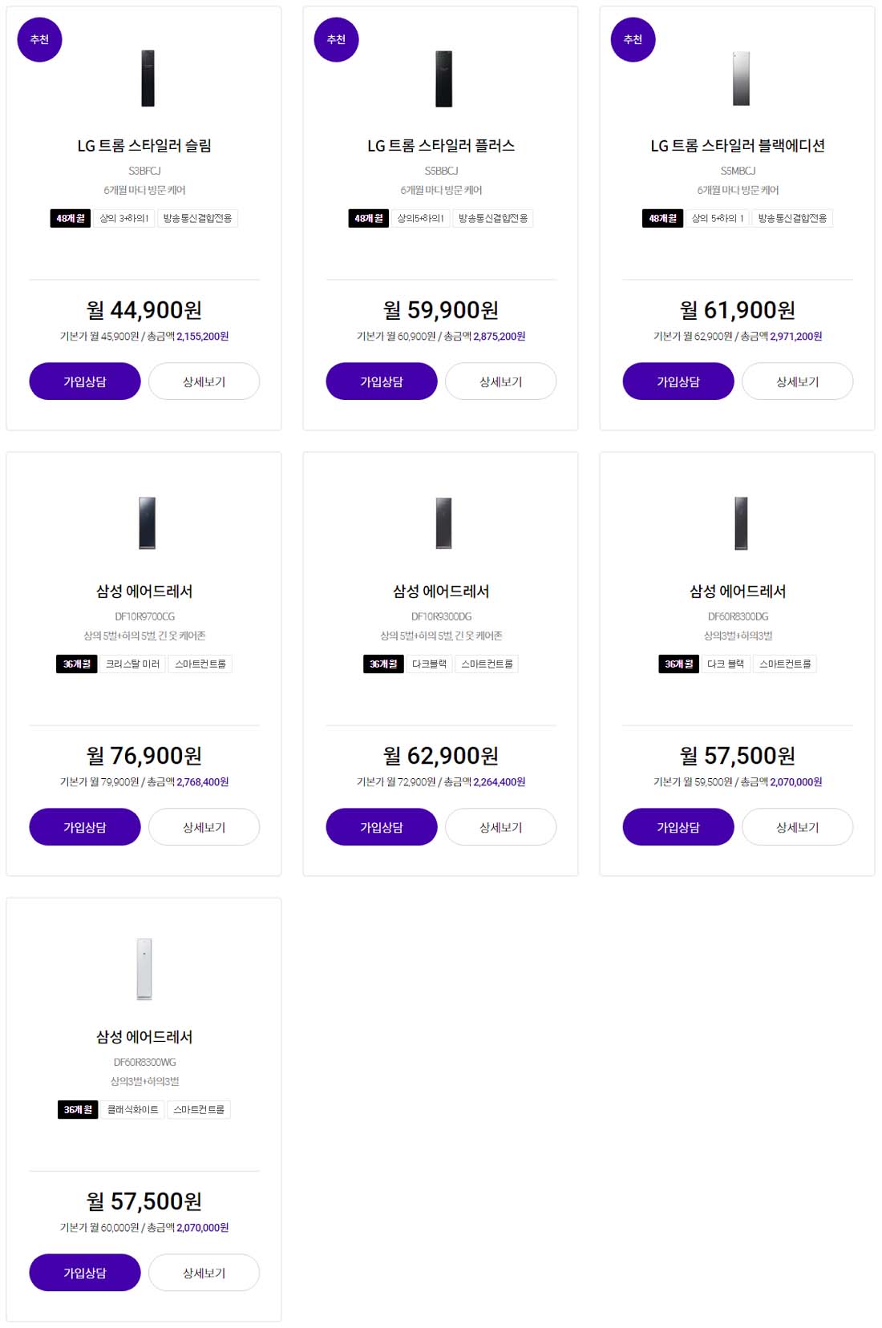Click the 크리스탈 미러 tag

point(132,664)
